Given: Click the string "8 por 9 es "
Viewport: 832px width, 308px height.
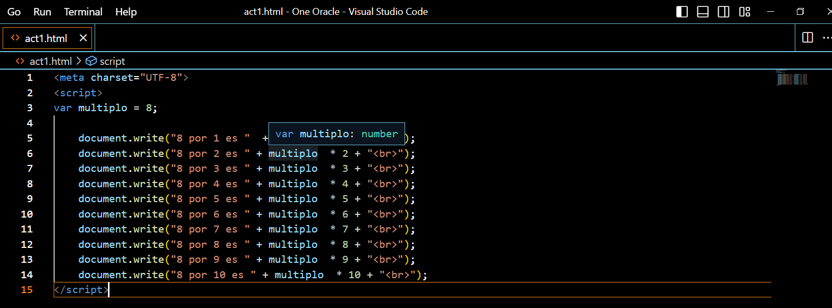Looking at the screenshot, I should [x=210, y=260].
